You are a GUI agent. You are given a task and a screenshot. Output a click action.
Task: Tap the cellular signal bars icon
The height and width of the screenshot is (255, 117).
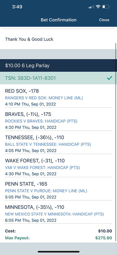tap(91, 7)
